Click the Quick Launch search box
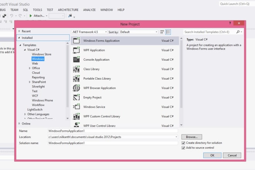Image resolution: width=255 pixels, height=170 pixels. tap(236, 4)
